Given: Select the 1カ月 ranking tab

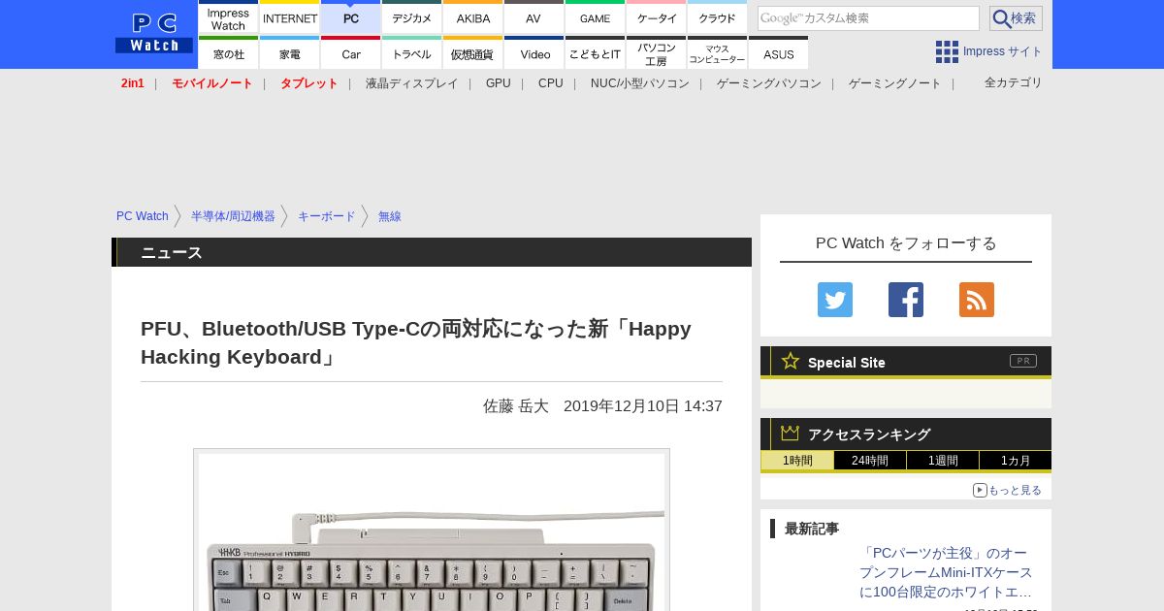Looking at the screenshot, I should coord(1016,461).
